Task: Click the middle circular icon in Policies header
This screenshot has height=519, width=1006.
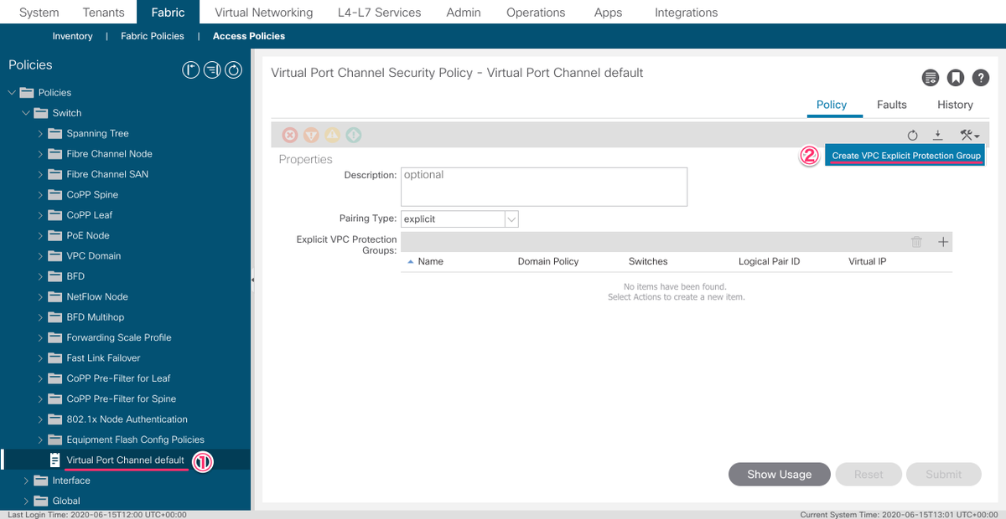Action: coord(212,70)
